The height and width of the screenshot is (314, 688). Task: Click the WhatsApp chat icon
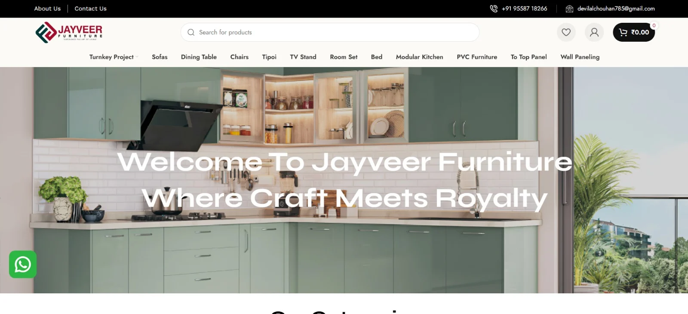click(x=23, y=265)
